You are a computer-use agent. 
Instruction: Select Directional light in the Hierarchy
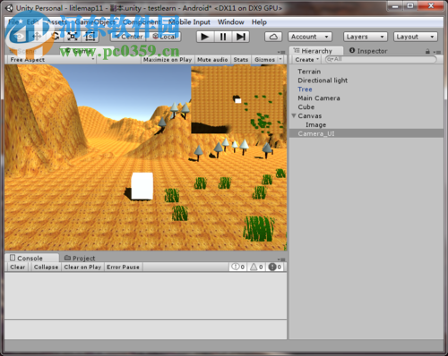366,81
